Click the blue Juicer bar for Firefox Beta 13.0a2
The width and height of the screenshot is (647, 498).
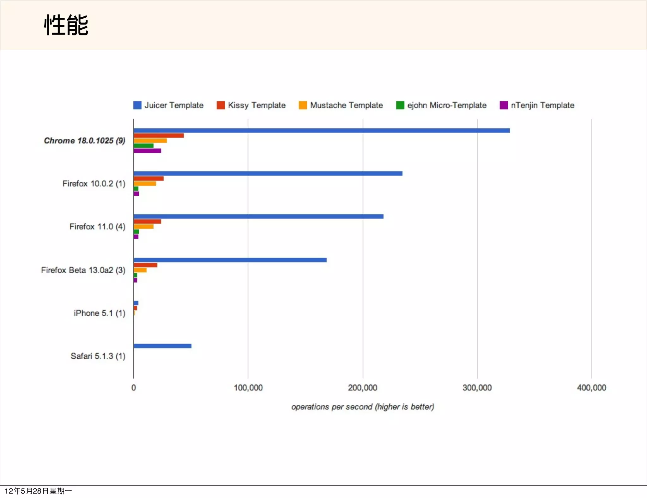point(230,260)
